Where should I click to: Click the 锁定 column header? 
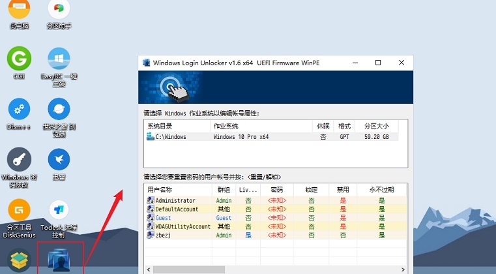312,189
